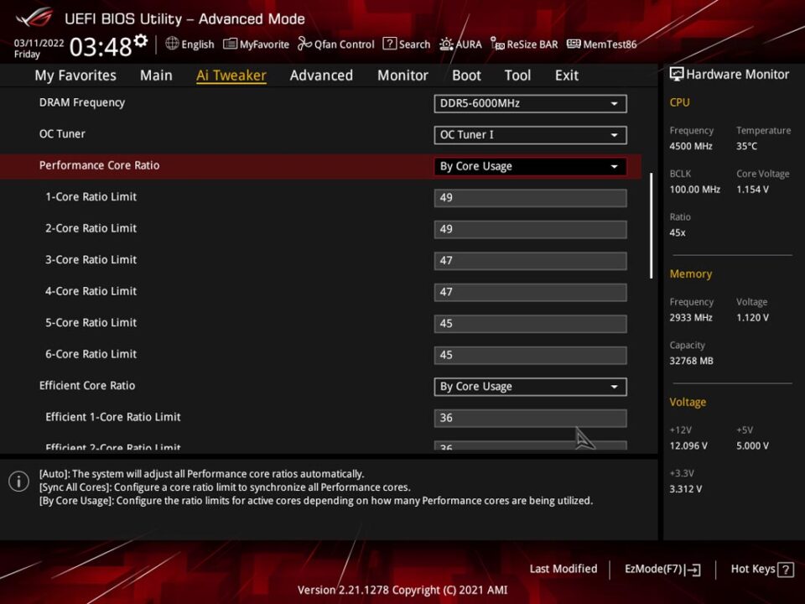Click the 03:48 clock time

101,47
